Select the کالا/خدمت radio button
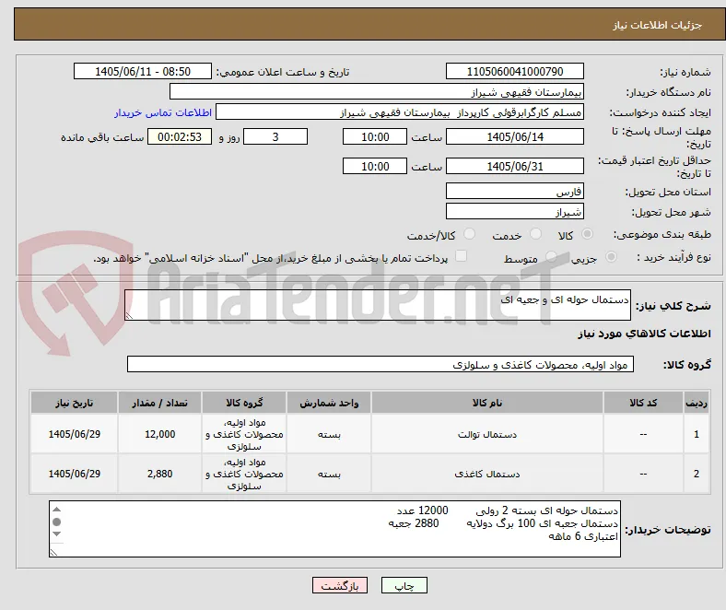This screenshot has height=610, width=726. (469, 234)
